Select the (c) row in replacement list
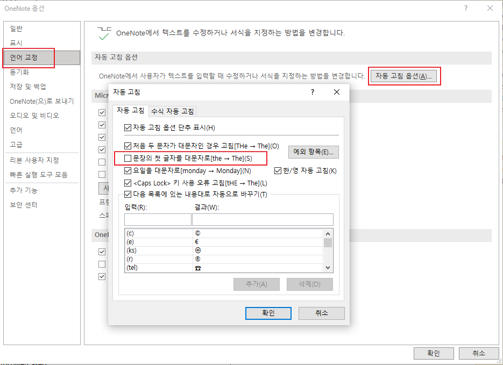The height and width of the screenshot is (365, 503). click(224, 233)
